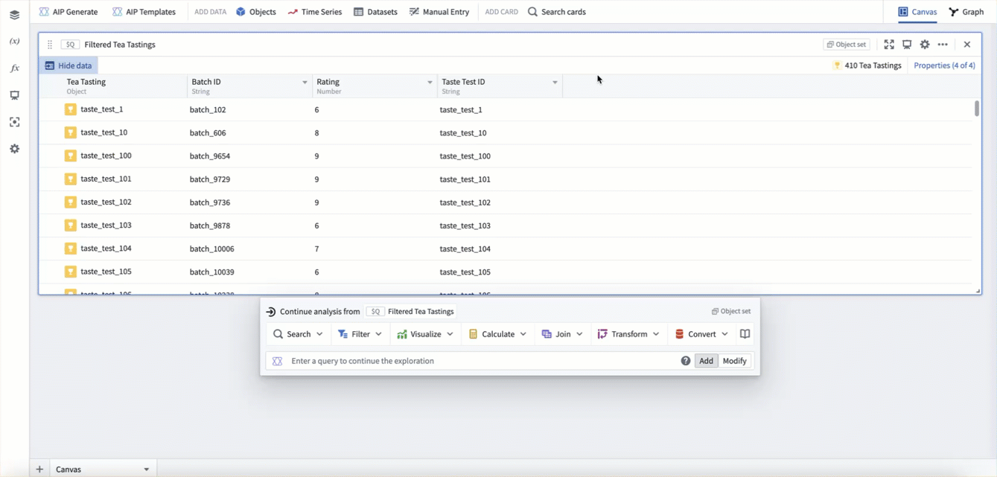Click the AIP Generate button
The image size is (997, 477).
[x=69, y=12]
